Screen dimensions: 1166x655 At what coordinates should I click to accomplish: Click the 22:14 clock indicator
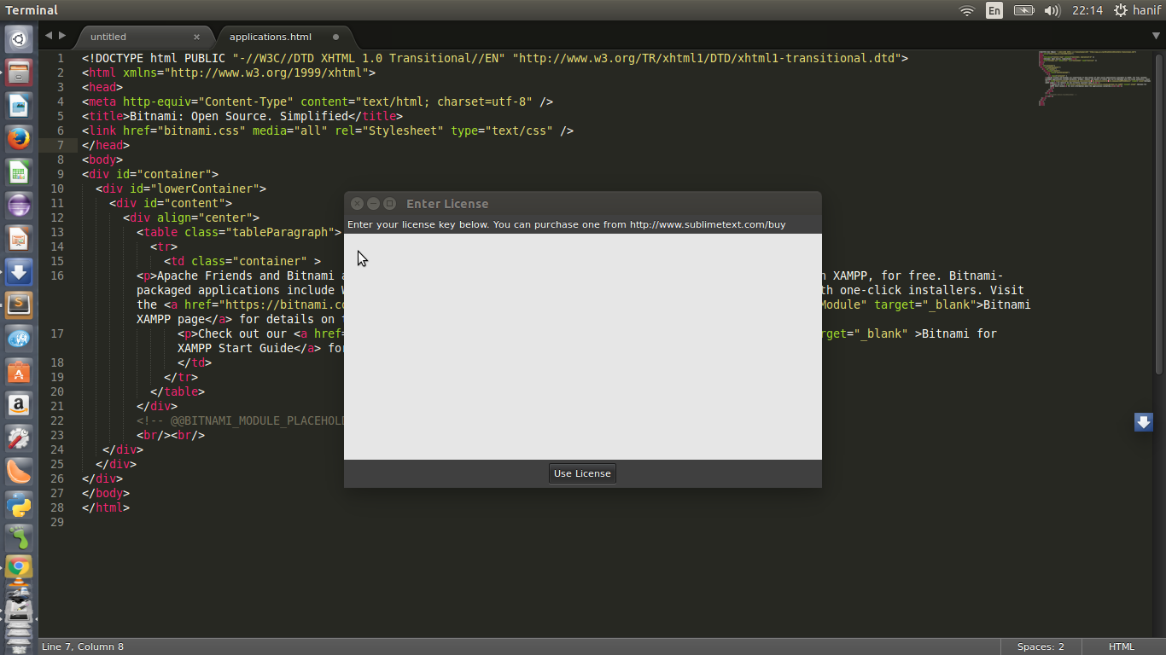1087,10
